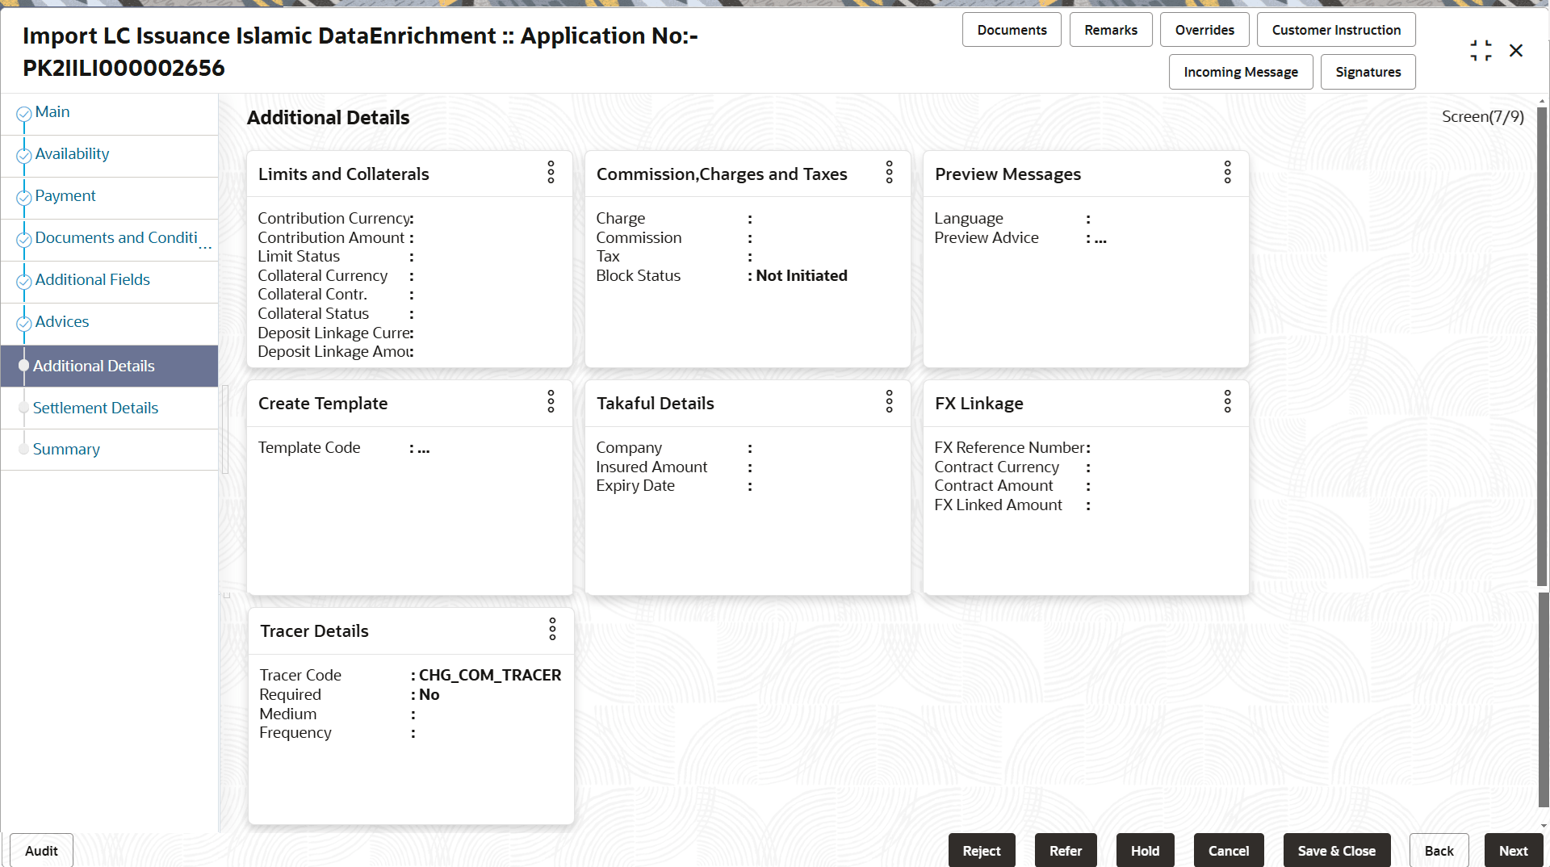Click the Preview Advice label
Screen dimensions: 1550x867
[x=987, y=238]
